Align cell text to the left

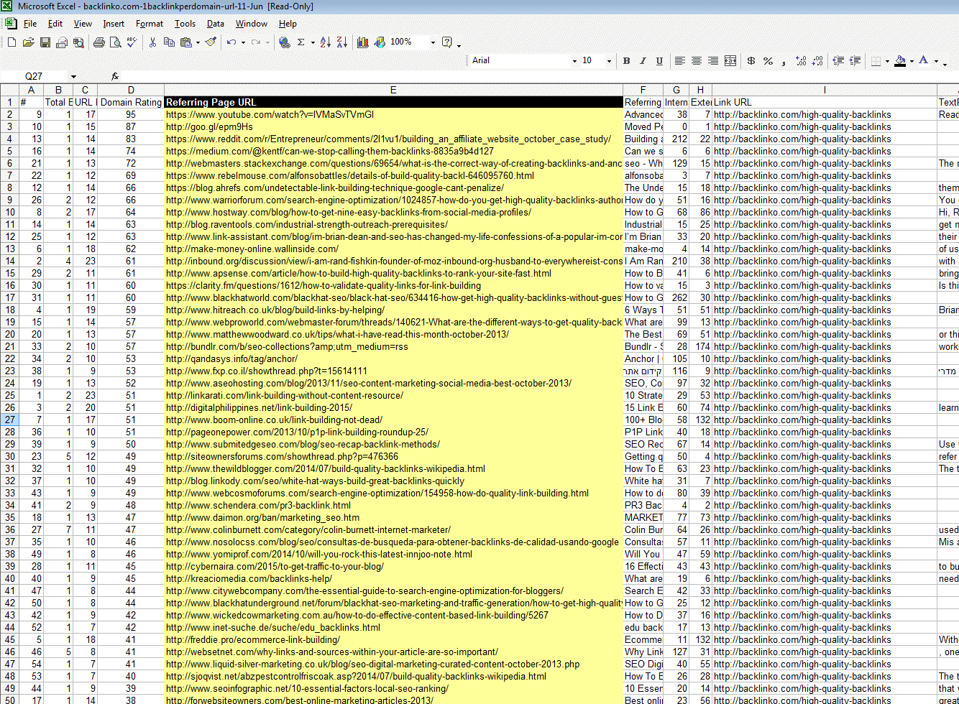679,61
